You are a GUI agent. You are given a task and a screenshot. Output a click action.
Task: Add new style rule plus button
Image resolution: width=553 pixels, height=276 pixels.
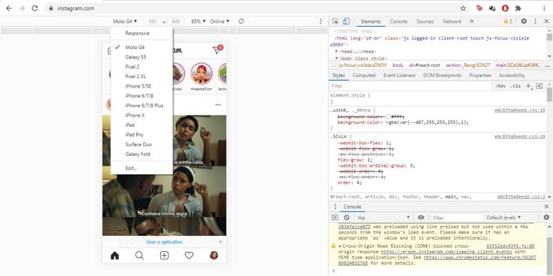529,86
